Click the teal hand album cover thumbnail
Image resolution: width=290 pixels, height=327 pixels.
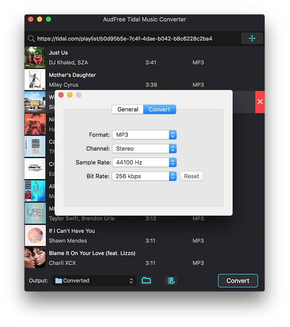click(x=35, y=191)
